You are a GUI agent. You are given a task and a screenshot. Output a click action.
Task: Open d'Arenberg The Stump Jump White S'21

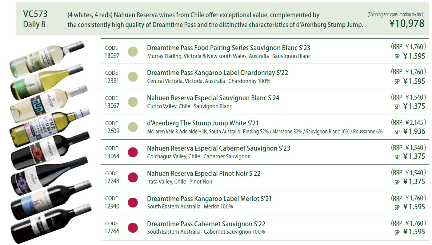pos(202,123)
